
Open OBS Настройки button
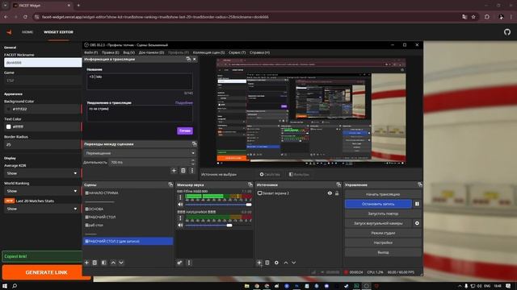[383, 242]
